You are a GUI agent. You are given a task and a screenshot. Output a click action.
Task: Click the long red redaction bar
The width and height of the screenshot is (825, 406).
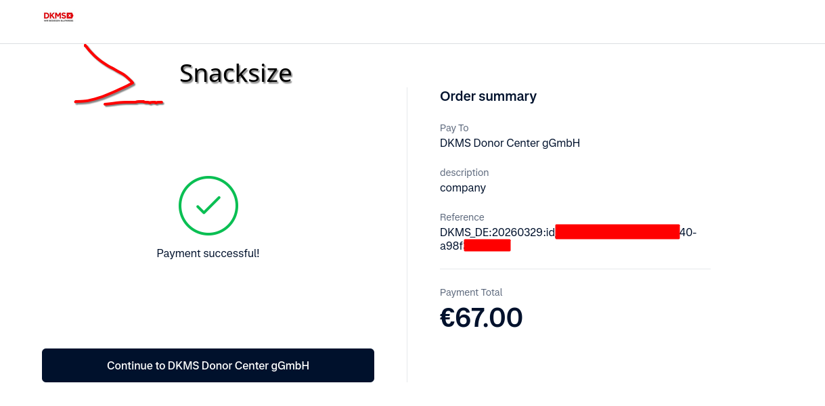point(617,232)
